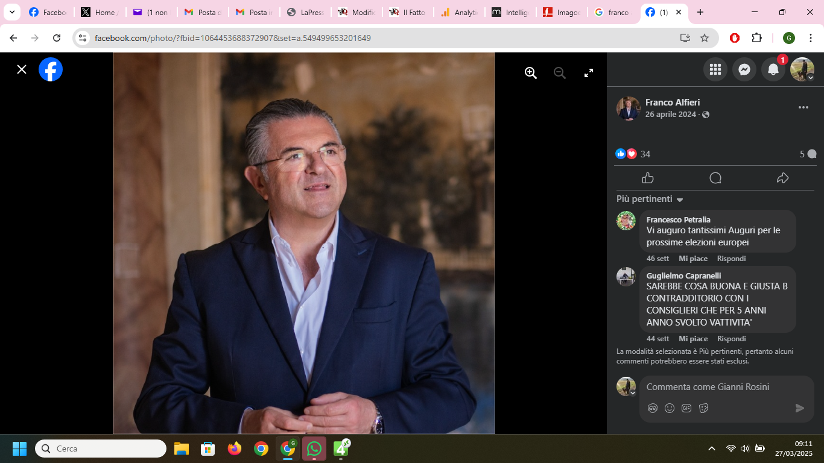824x463 pixels.
Task: Share the photo using arrow icon
Action: [x=782, y=178]
